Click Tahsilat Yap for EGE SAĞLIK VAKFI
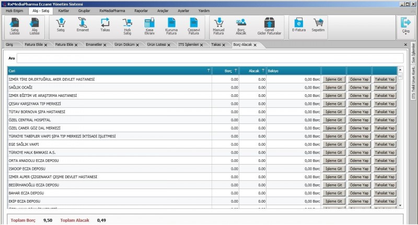Screen dimensions: 418x225 [x=384, y=144]
